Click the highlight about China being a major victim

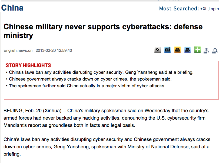click(x=87, y=86)
